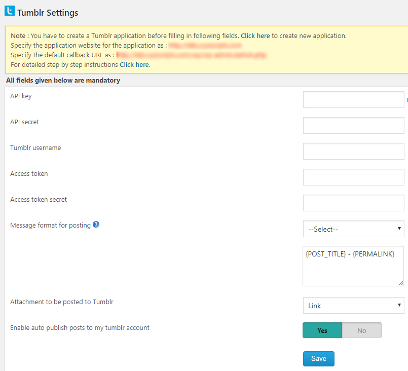408x371 pixels.
Task: Click the dropdown arrow on the Link selector
Action: click(x=399, y=305)
